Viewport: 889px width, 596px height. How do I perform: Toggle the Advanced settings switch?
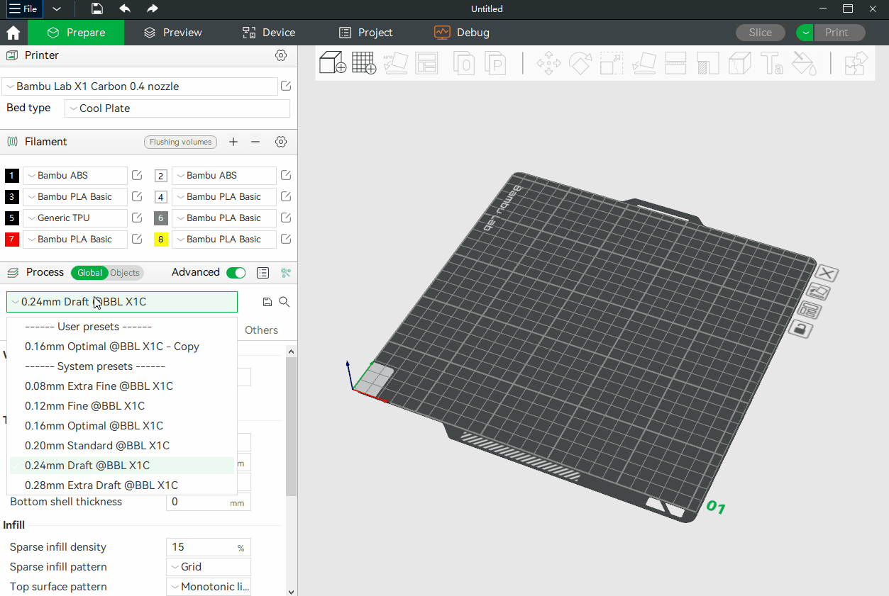point(236,273)
